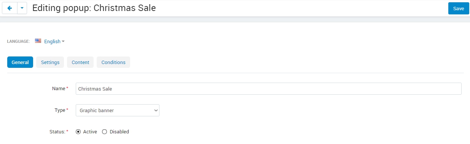Save the Christmas Sale popup
Image resolution: width=470 pixels, height=144 pixels.
pos(459,8)
